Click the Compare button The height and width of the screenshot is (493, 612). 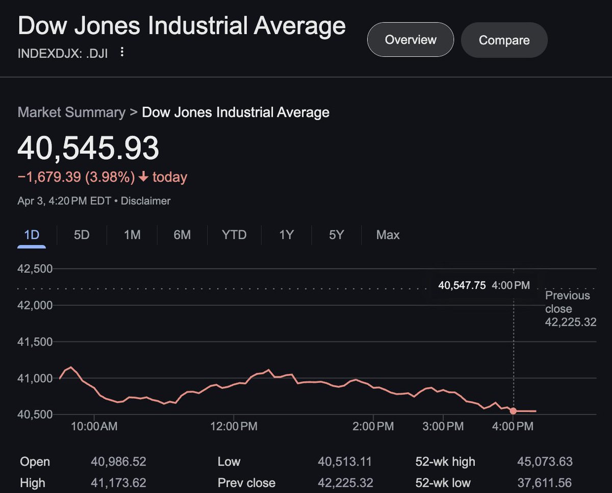click(x=504, y=40)
